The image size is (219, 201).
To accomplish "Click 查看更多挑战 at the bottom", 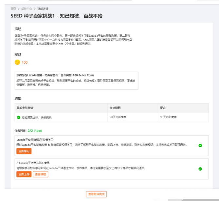I will click(x=96, y=194).
